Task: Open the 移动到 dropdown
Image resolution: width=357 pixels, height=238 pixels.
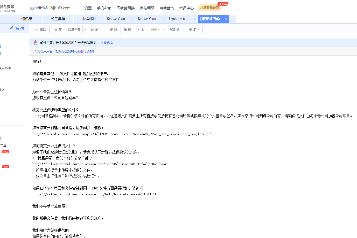Action: click(x=177, y=30)
